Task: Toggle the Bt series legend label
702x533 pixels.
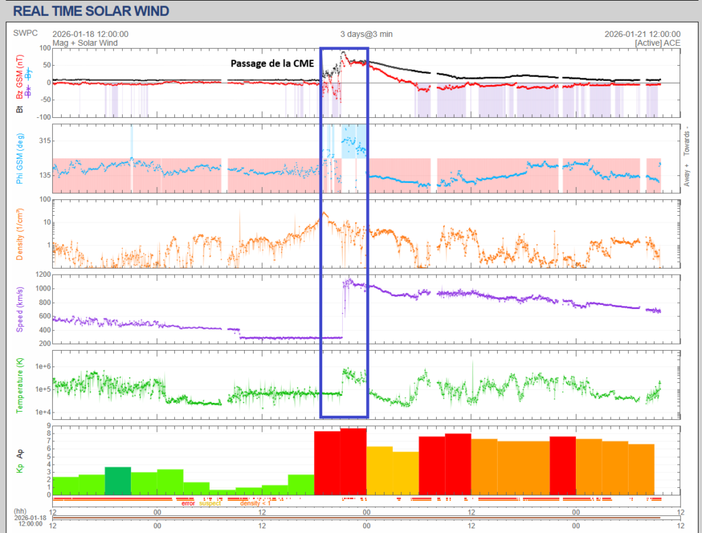Action: coord(19,109)
